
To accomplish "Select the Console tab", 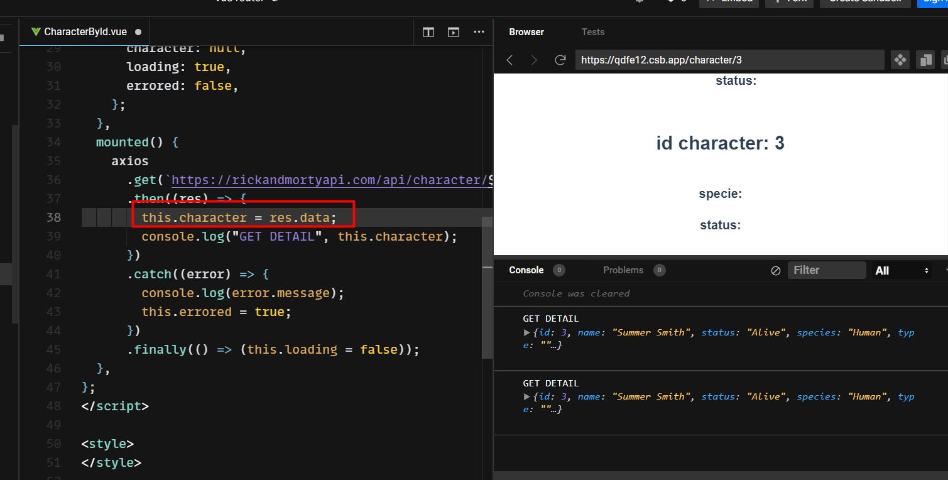I will click(x=526, y=270).
